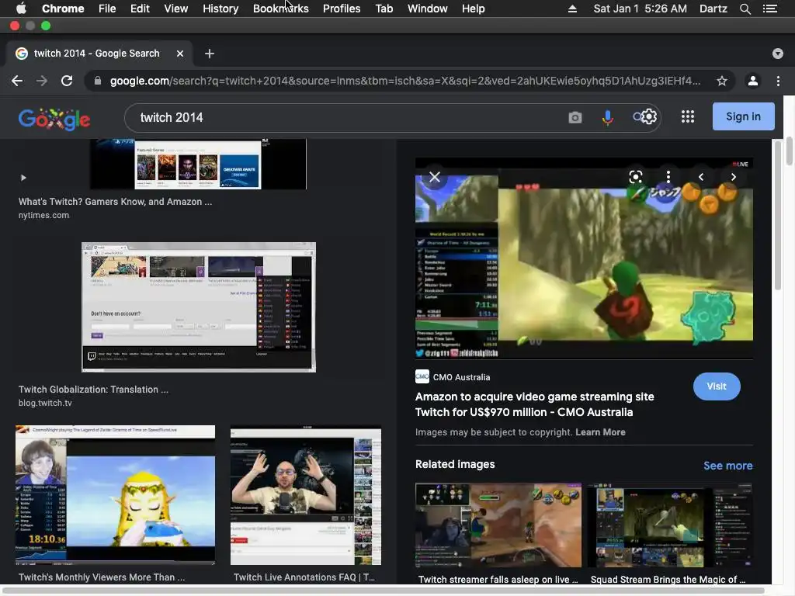
Task: Open Spotlight search in menu bar
Action: [x=745, y=9]
